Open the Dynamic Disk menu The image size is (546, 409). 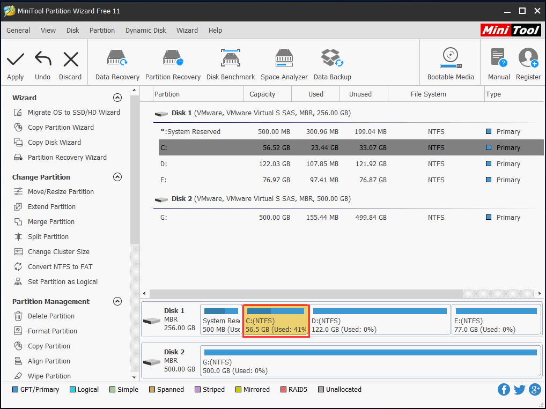pos(145,31)
